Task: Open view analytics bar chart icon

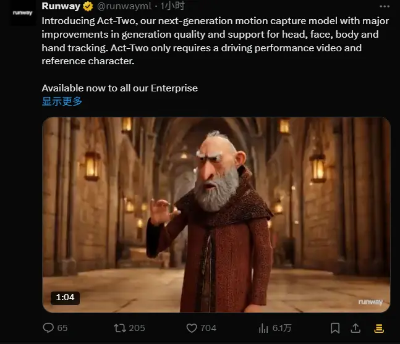Action: [263, 328]
